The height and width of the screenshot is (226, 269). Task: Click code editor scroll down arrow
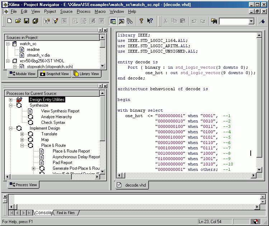pyautogui.click(x=259, y=170)
